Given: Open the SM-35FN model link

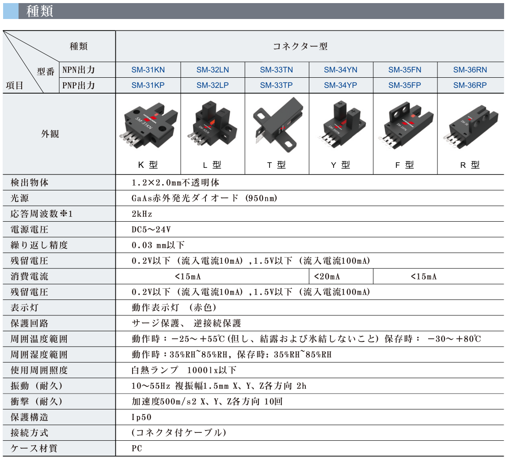Looking at the screenshot, I should [x=405, y=70].
